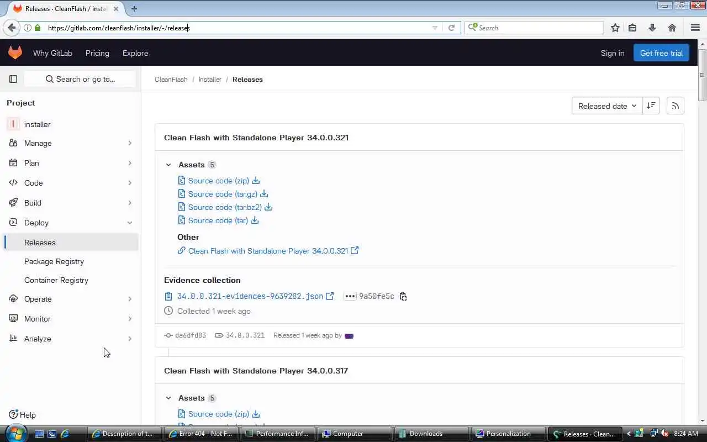Select Releases in the sidebar
The height and width of the screenshot is (442, 707).
[x=71, y=243]
